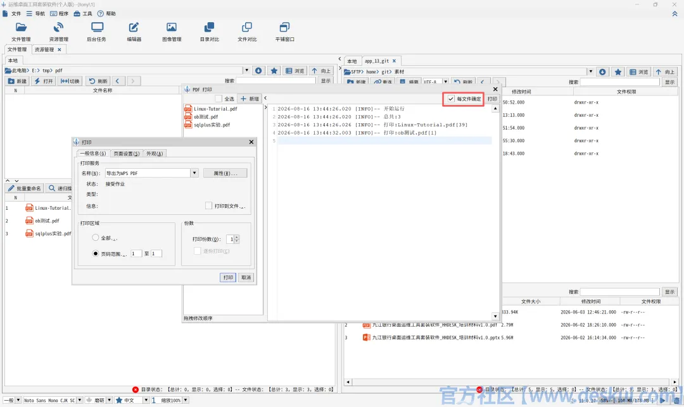Close the 资源管理 tab with its x

point(60,50)
